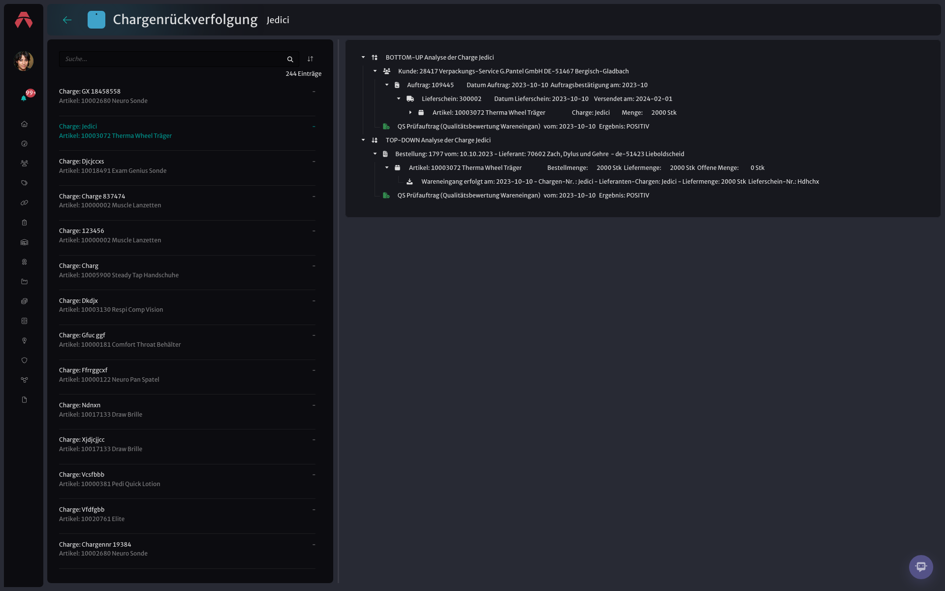Open the file cabinet sidebar icon

tap(24, 321)
